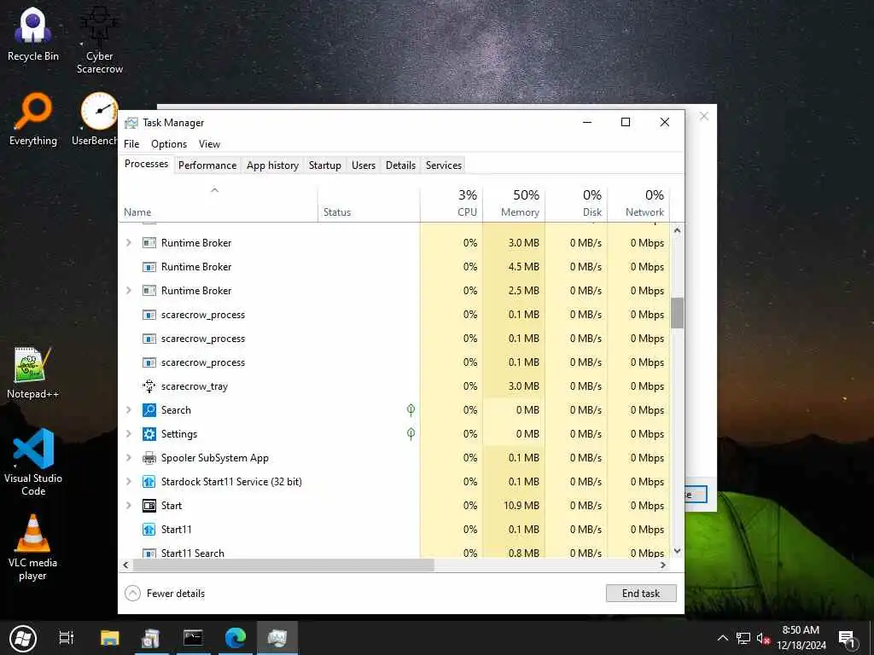Open the Command Prompt taskbar icon
Image resolution: width=874 pixels, height=655 pixels.
pyautogui.click(x=193, y=638)
